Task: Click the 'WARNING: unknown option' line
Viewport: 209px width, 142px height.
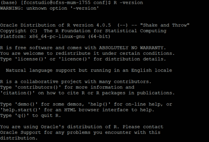Action: pos(49,8)
